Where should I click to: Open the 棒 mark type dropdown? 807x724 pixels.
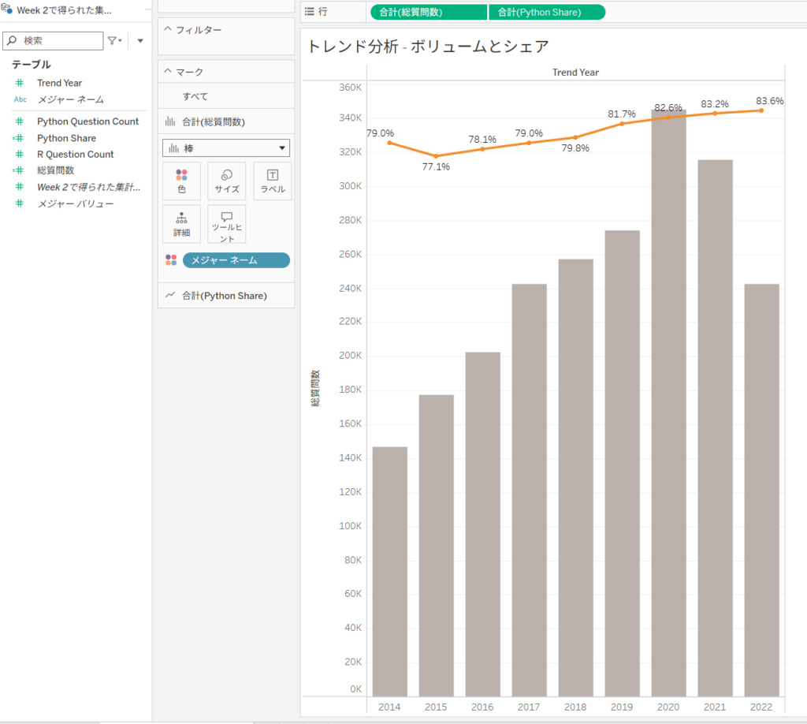(226, 147)
